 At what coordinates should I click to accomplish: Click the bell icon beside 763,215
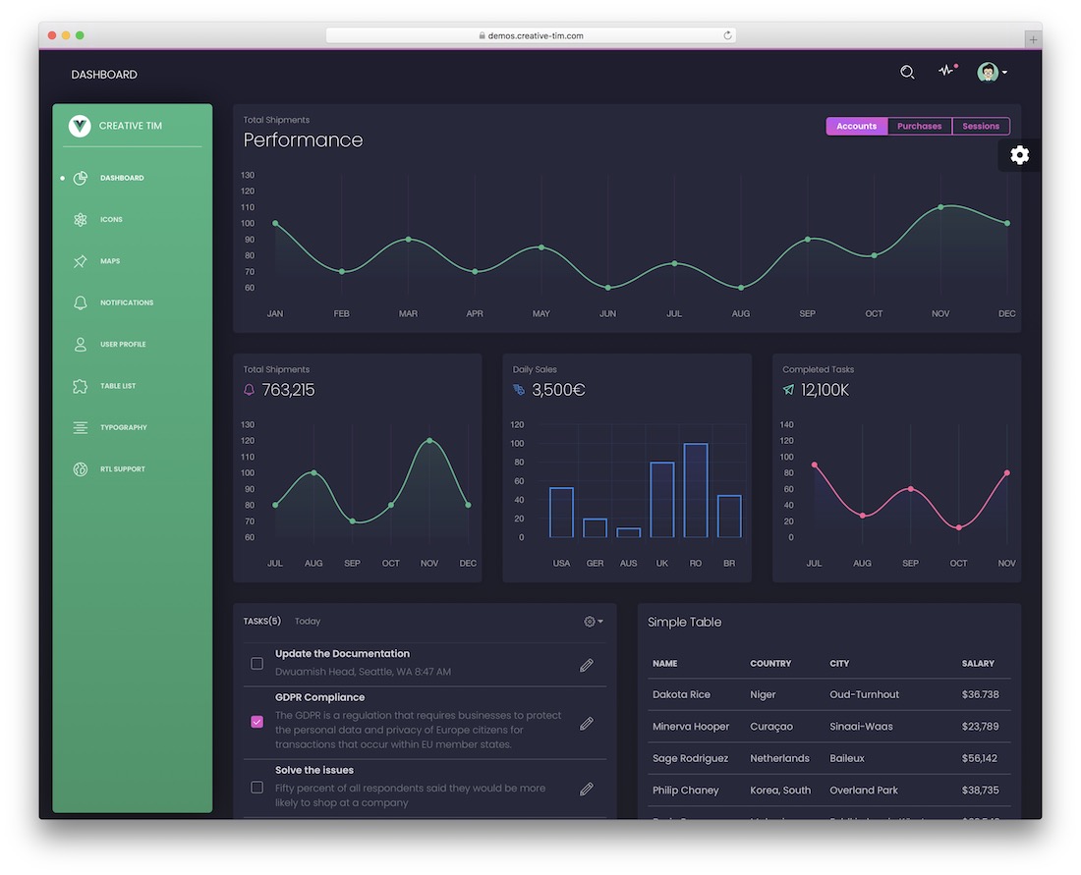[249, 390]
